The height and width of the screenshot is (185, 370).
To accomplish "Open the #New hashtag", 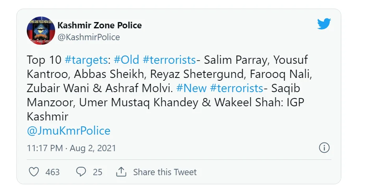I will pos(191,88).
